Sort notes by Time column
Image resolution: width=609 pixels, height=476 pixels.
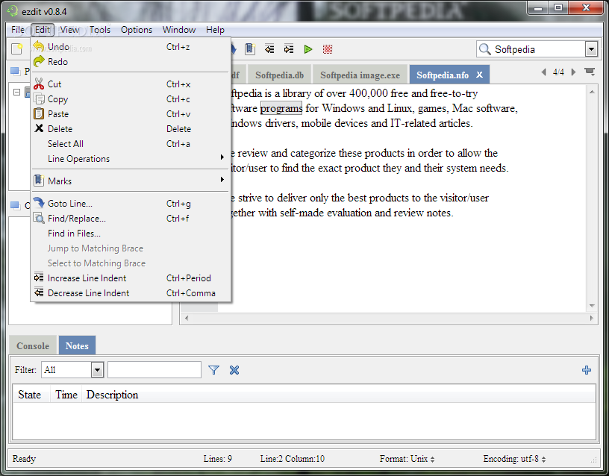[x=66, y=395]
